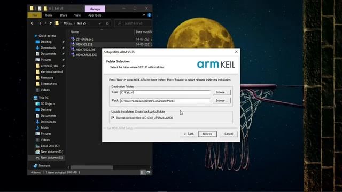Image resolution: width=342 pixels, height=192 pixels.
Task: Open New Volume (E:) drive
Action: coord(51,158)
